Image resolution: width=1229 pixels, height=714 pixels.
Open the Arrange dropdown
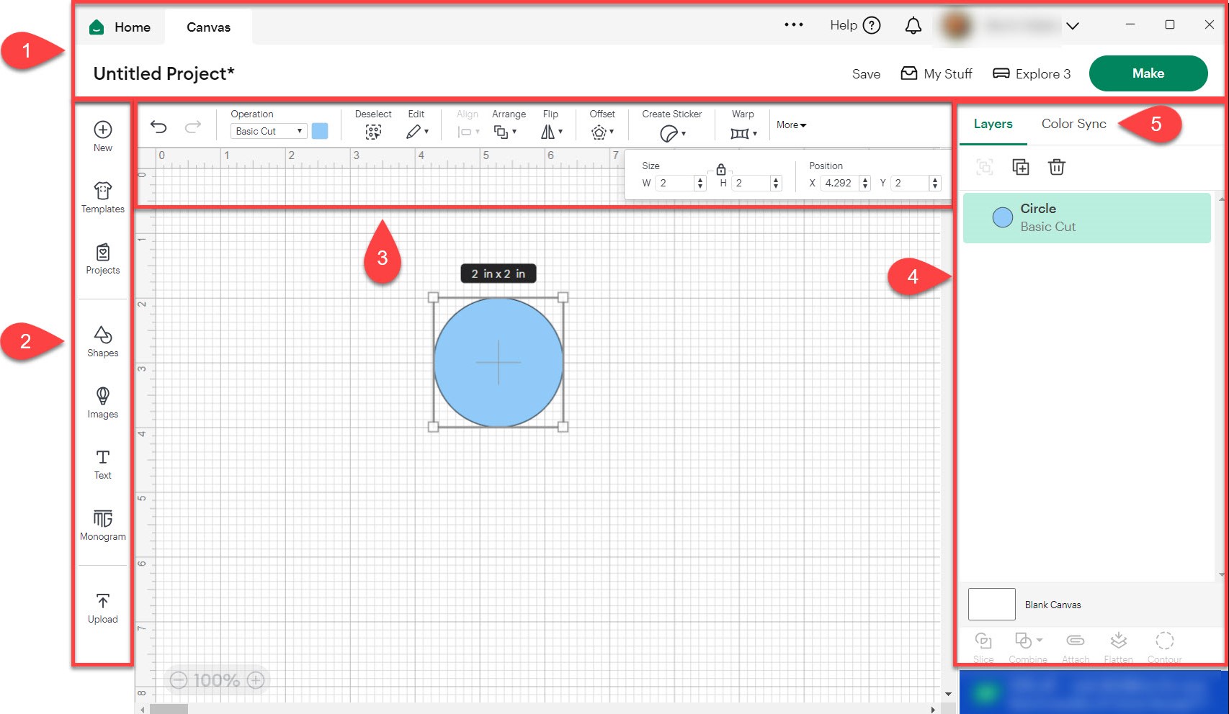click(x=505, y=132)
